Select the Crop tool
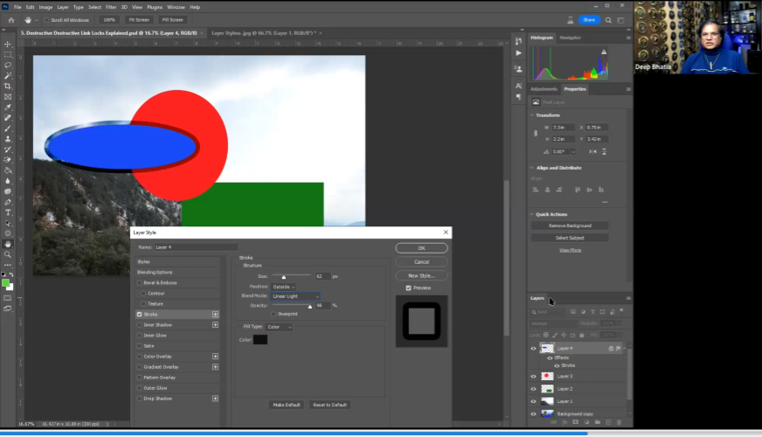 8,86
